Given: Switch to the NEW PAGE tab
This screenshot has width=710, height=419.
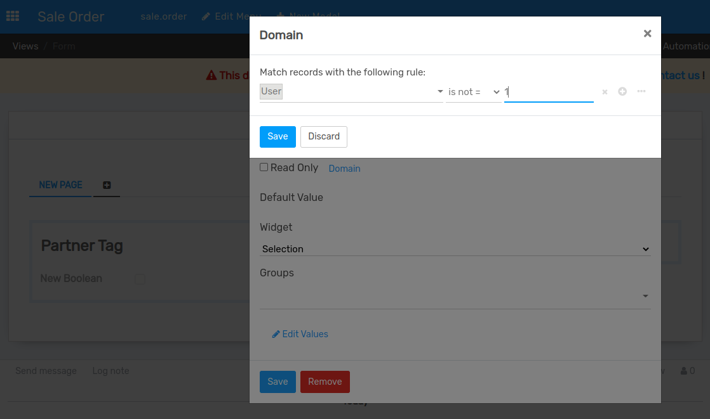Looking at the screenshot, I should pos(61,185).
